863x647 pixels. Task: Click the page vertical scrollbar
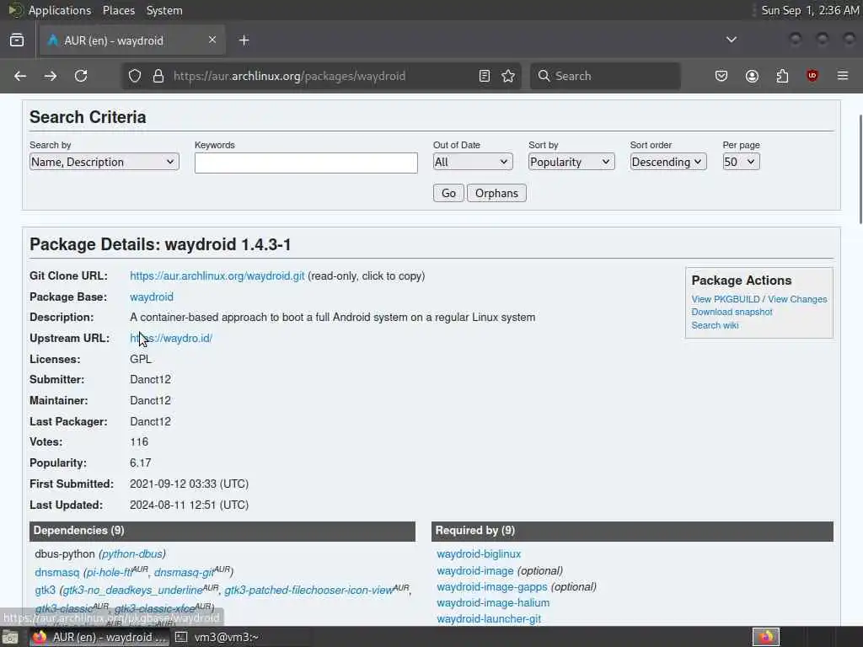pos(860,168)
